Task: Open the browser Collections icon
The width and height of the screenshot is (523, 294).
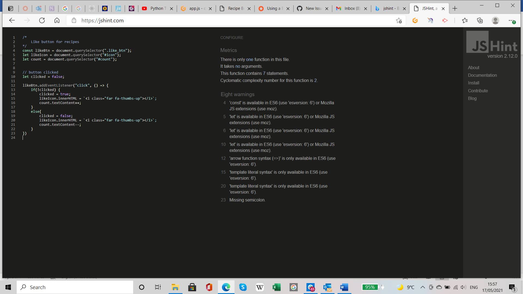Action: click(480, 20)
